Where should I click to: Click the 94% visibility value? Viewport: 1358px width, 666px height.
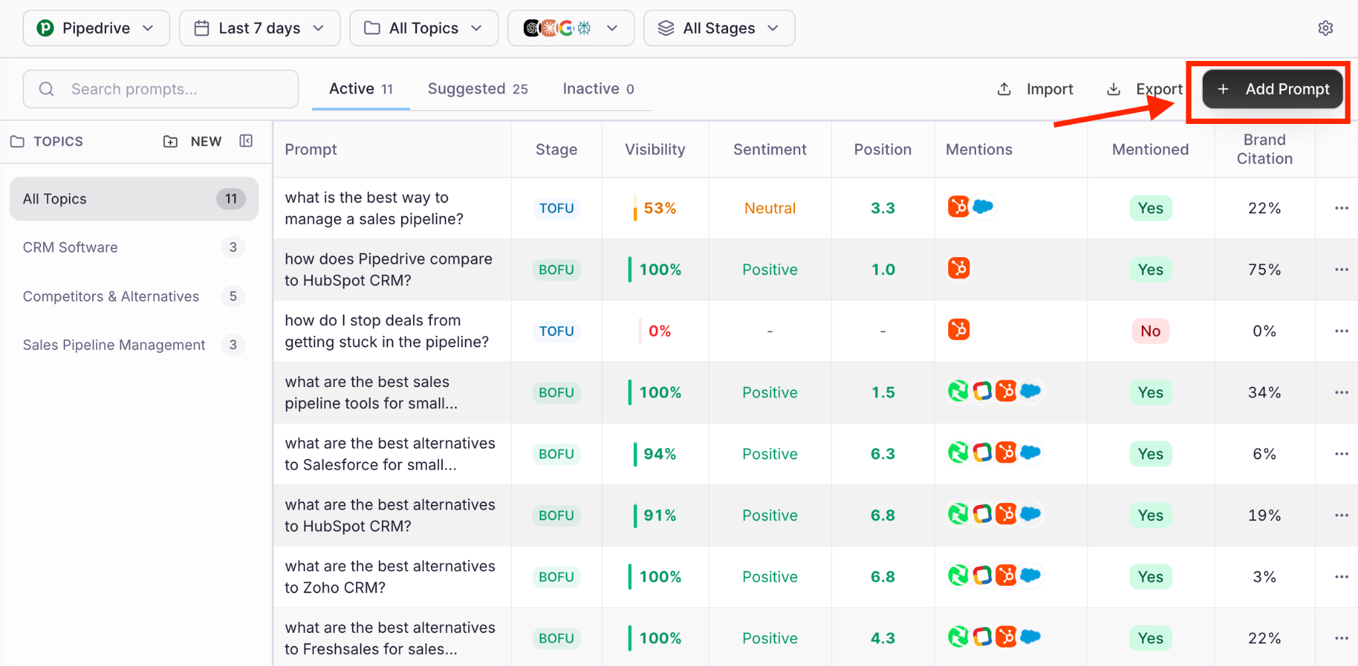(x=660, y=454)
